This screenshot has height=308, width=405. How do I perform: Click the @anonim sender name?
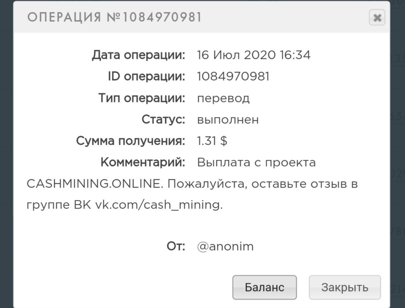[x=225, y=247]
